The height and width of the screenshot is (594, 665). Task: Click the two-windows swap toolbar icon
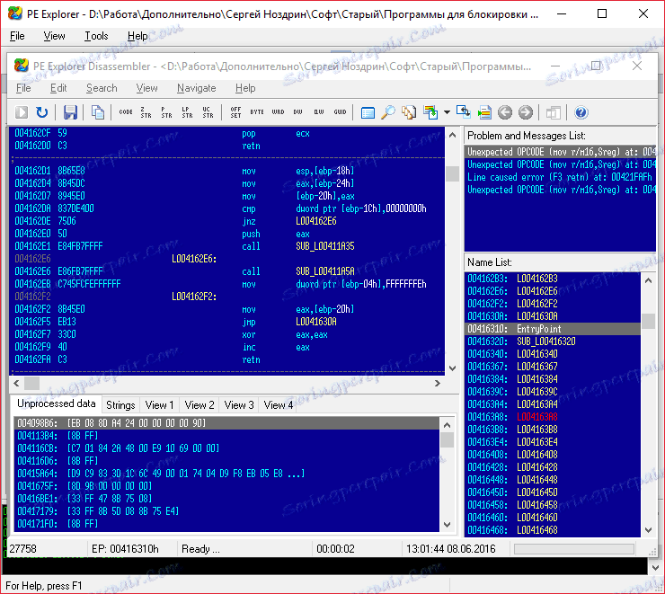point(464,112)
